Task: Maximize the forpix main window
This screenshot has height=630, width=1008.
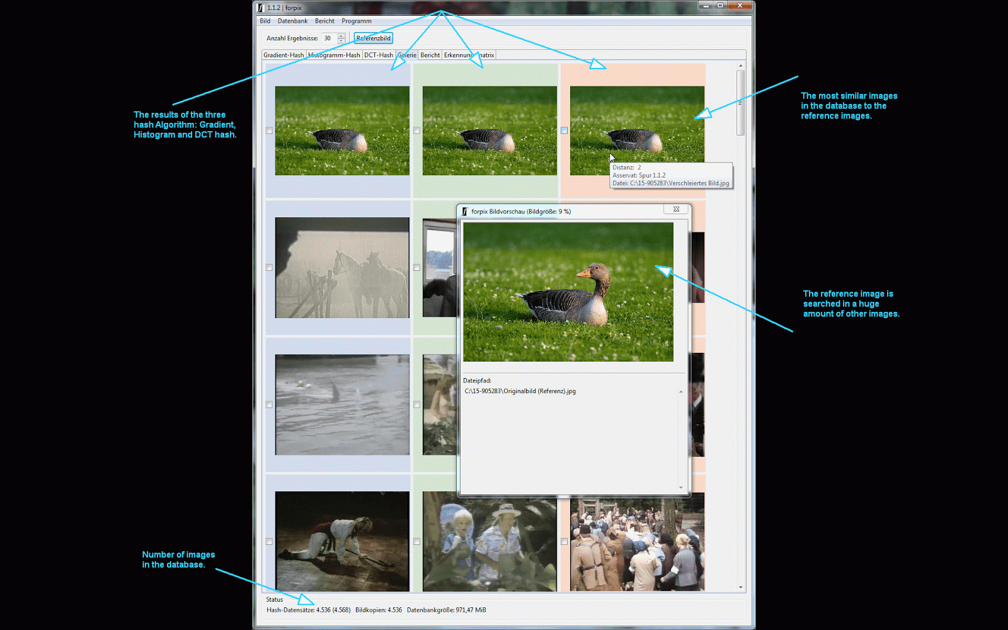Action: pyautogui.click(x=720, y=6)
